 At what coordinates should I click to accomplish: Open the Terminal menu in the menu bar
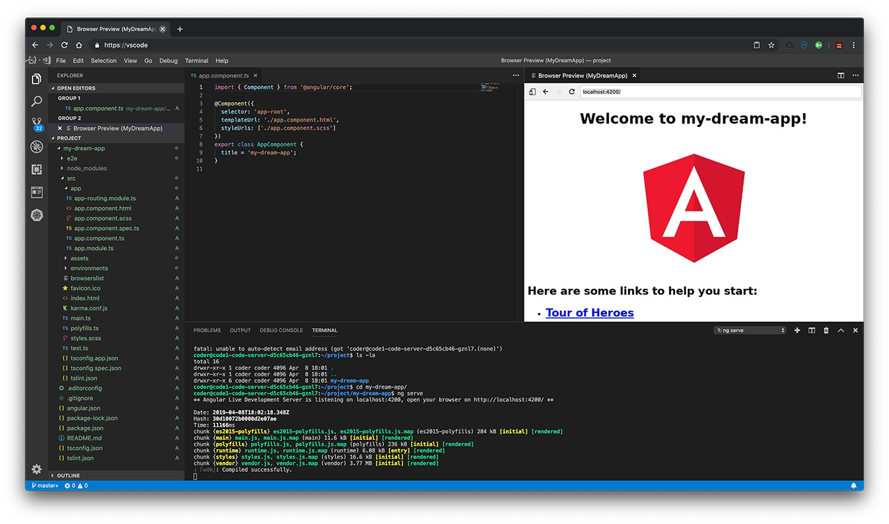pos(197,60)
